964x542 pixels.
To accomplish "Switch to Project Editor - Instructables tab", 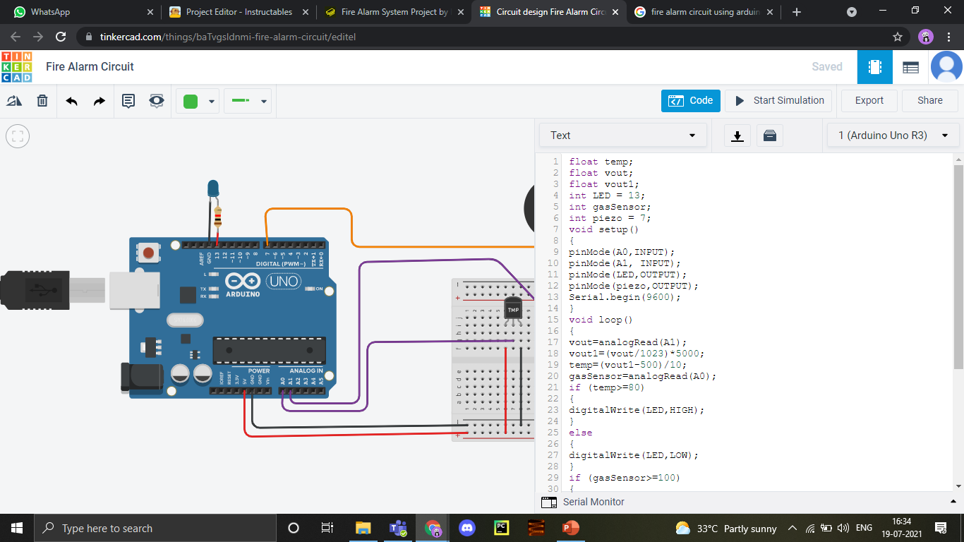I will [x=238, y=12].
